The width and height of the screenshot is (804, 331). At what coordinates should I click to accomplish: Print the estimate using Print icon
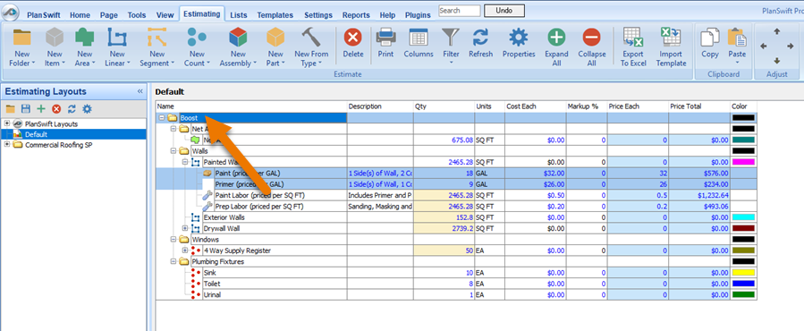click(385, 38)
